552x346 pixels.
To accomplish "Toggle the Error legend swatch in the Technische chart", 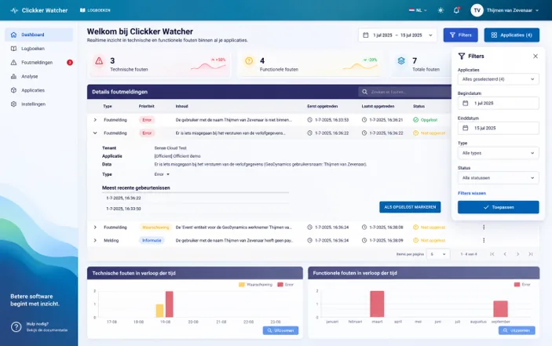I will (x=280, y=285).
